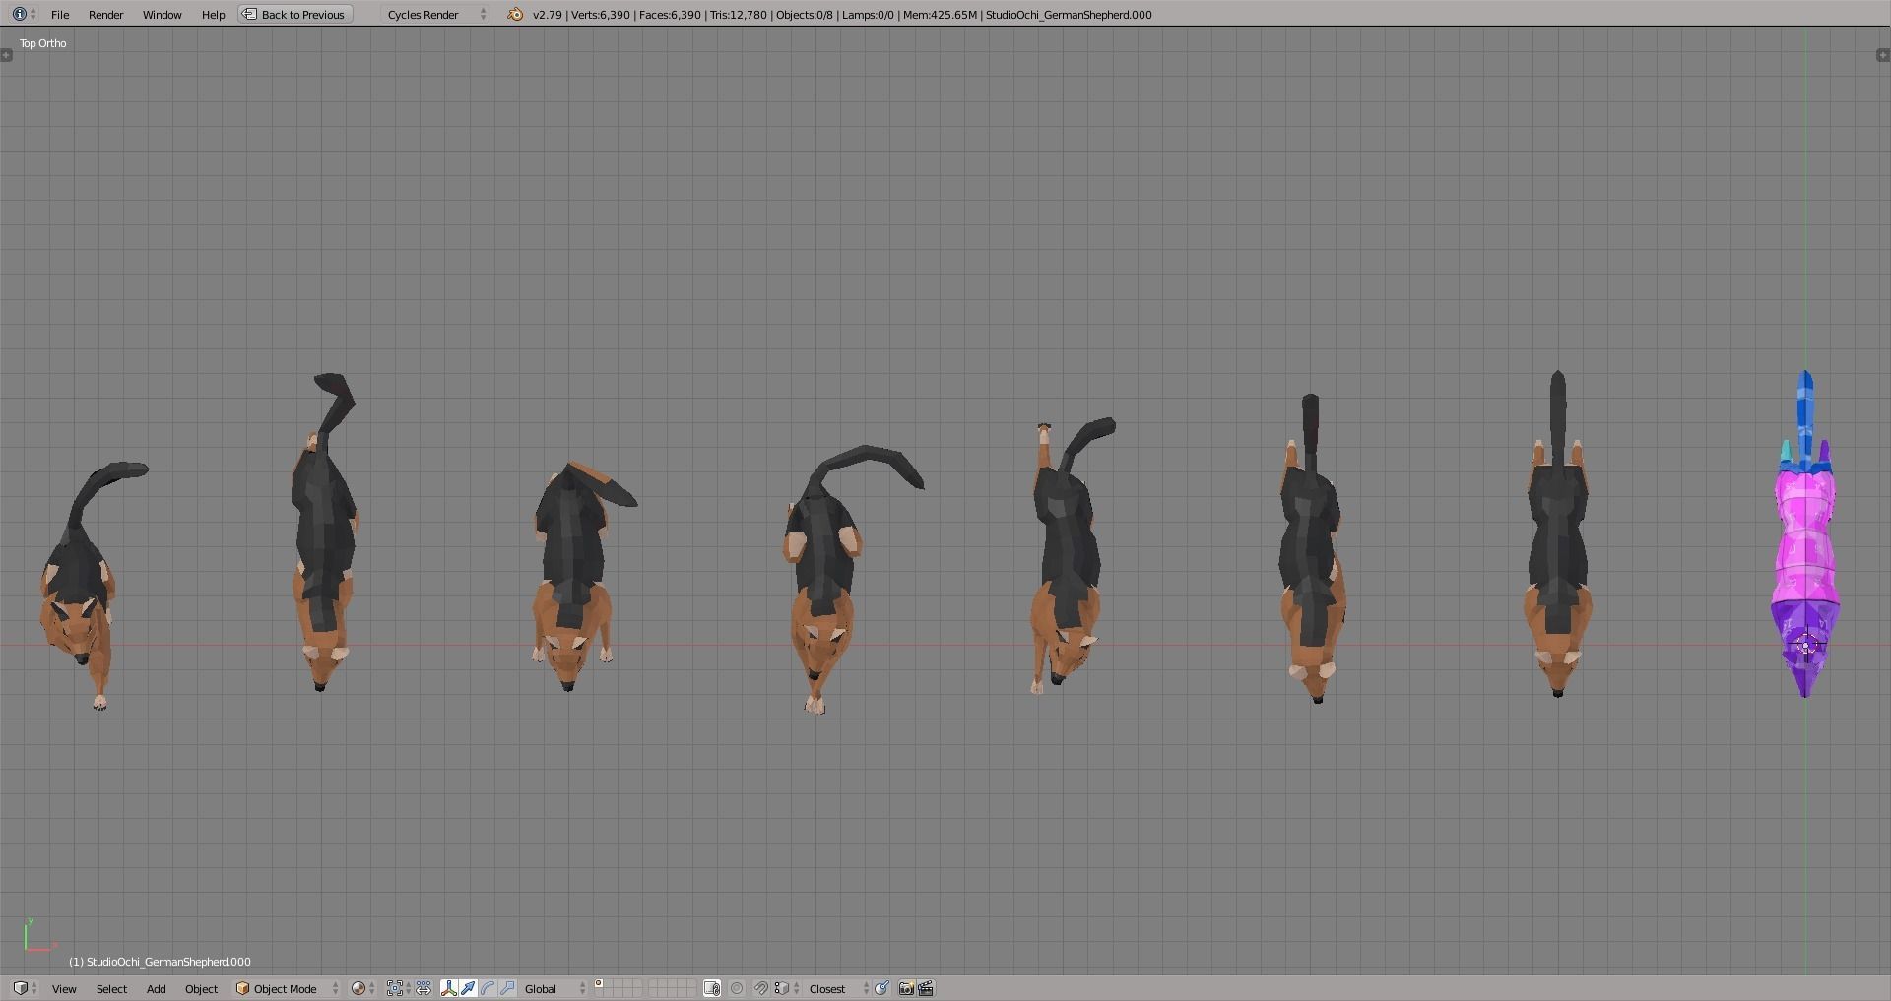Click the 'v2.79' version text
The image size is (1891, 1001).
(x=548, y=14)
